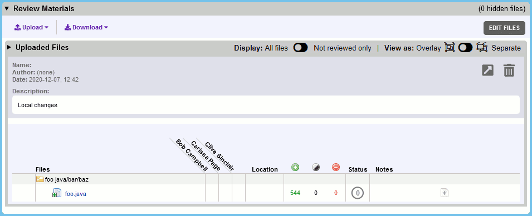
Task: Click the red lines-removed column icon
Action: click(x=336, y=167)
